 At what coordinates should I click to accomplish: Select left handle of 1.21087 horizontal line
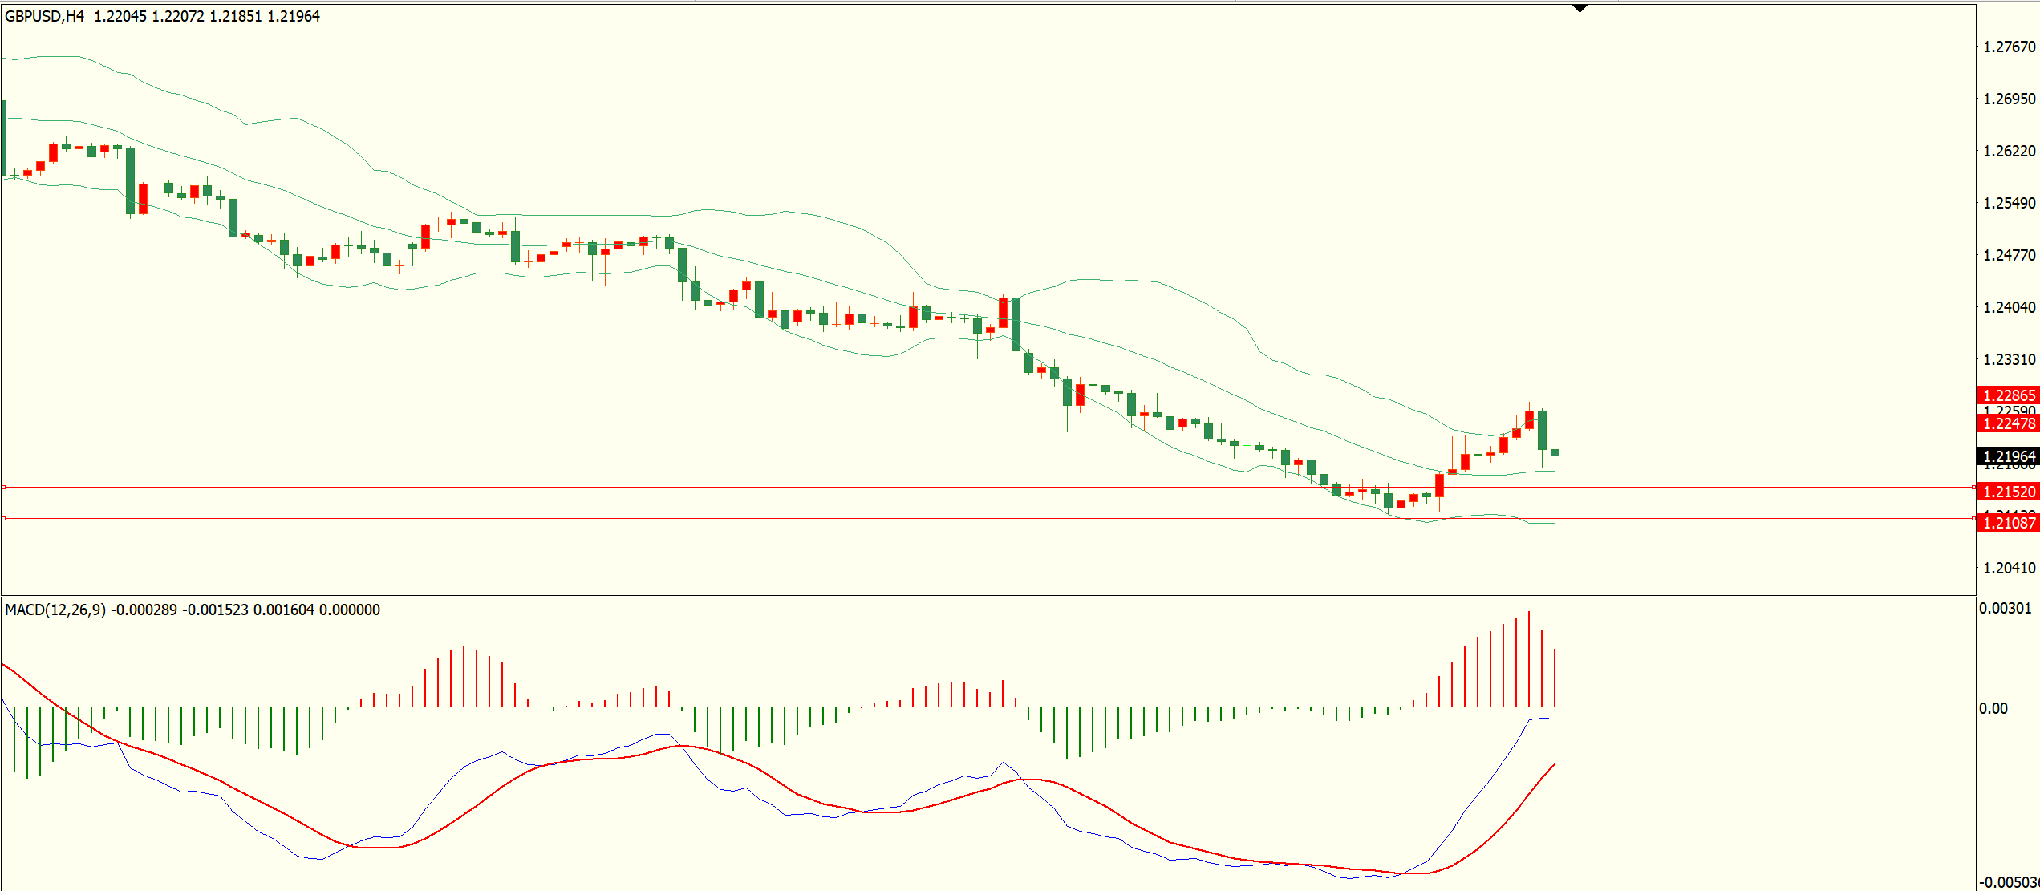(x=3, y=519)
